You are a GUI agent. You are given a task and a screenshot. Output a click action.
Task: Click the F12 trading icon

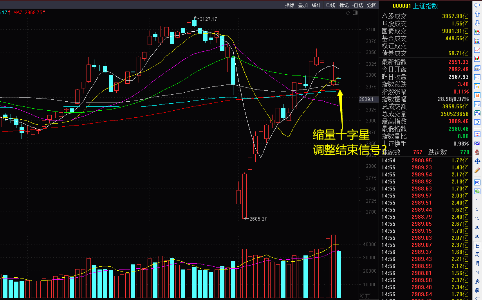tap(477, 104)
